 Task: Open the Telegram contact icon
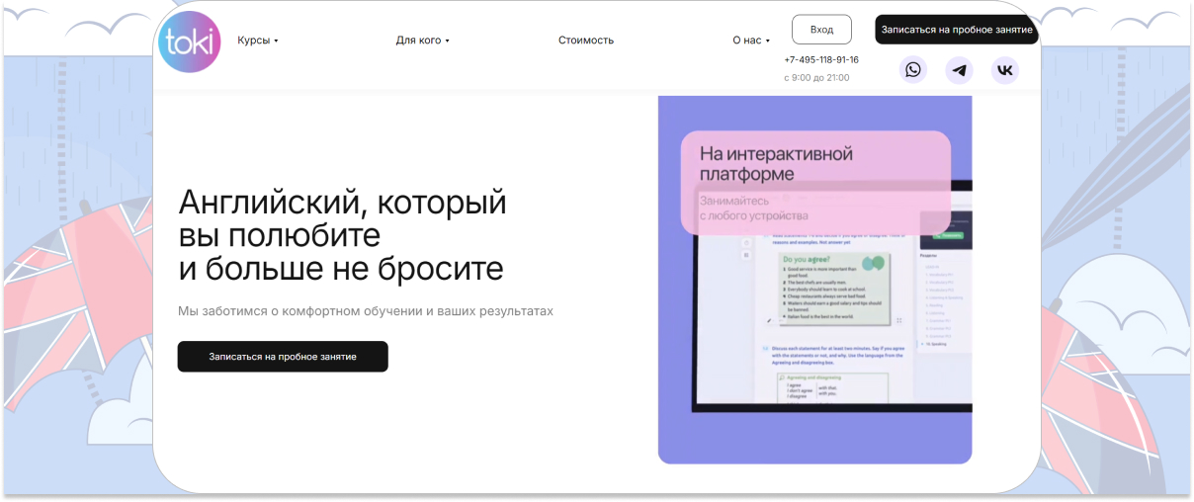click(959, 70)
